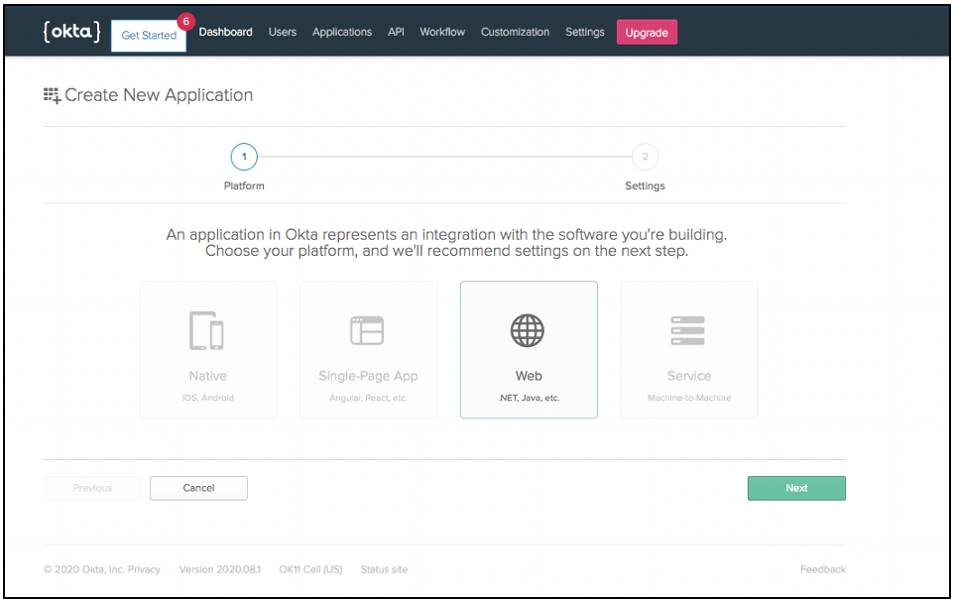Viewport: 954px width, 603px height.
Task: Choose the Web card label
Action: coord(529,376)
